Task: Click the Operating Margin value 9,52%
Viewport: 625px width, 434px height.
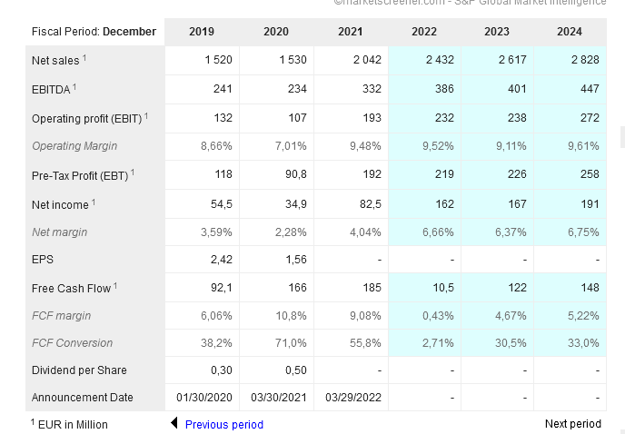Action: (x=438, y=146)
